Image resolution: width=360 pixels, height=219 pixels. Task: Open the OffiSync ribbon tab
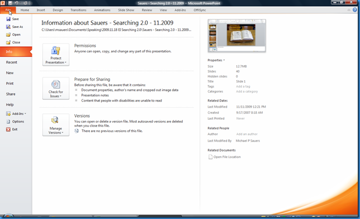coord(200,10)
